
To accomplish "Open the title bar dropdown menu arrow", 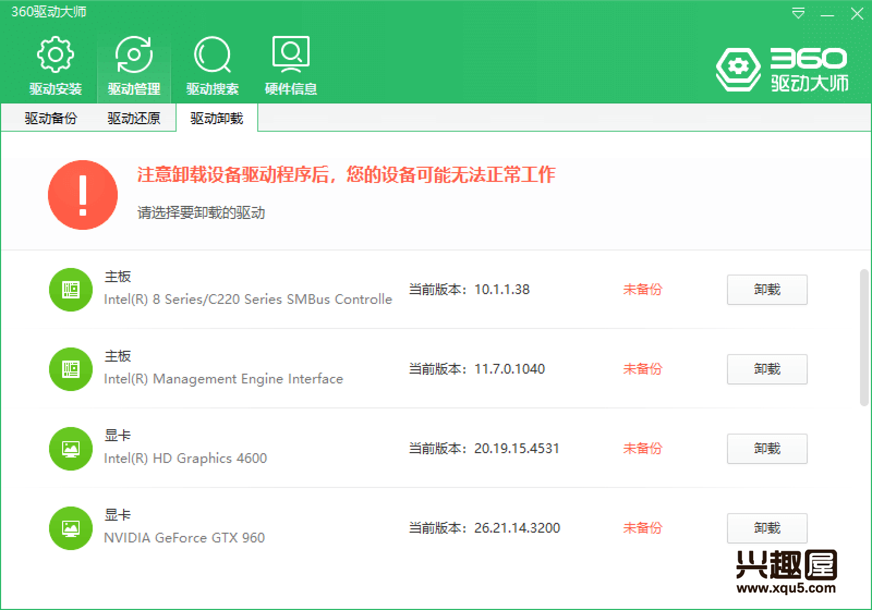I will pyautogui.click(x=798, y=14).
